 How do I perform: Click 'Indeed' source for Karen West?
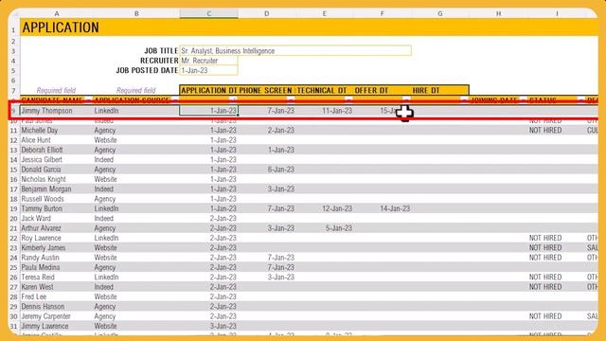[x=104, y=287]
